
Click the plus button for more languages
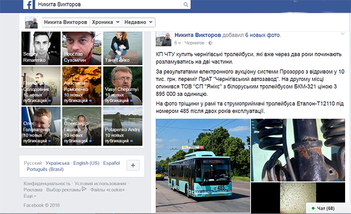133,165
